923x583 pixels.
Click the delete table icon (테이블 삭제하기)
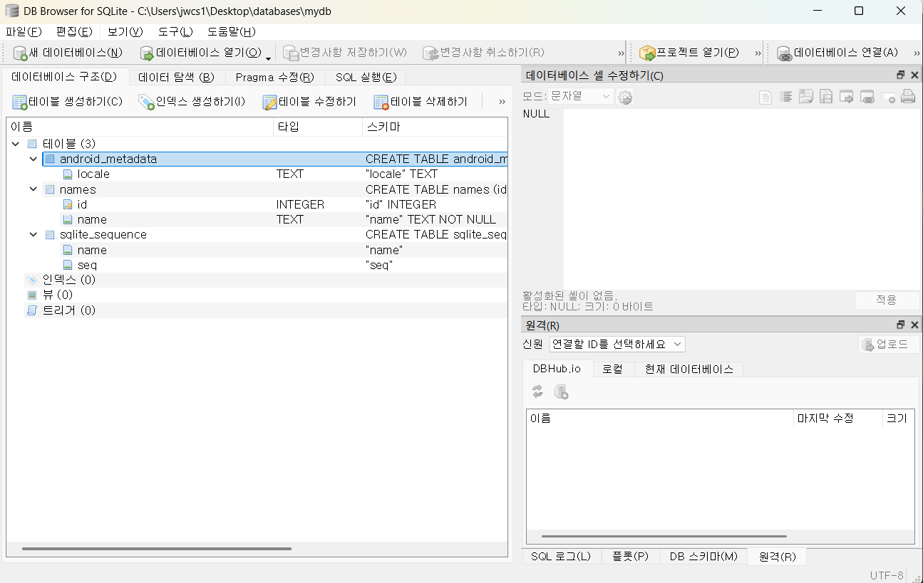[381, 102]
